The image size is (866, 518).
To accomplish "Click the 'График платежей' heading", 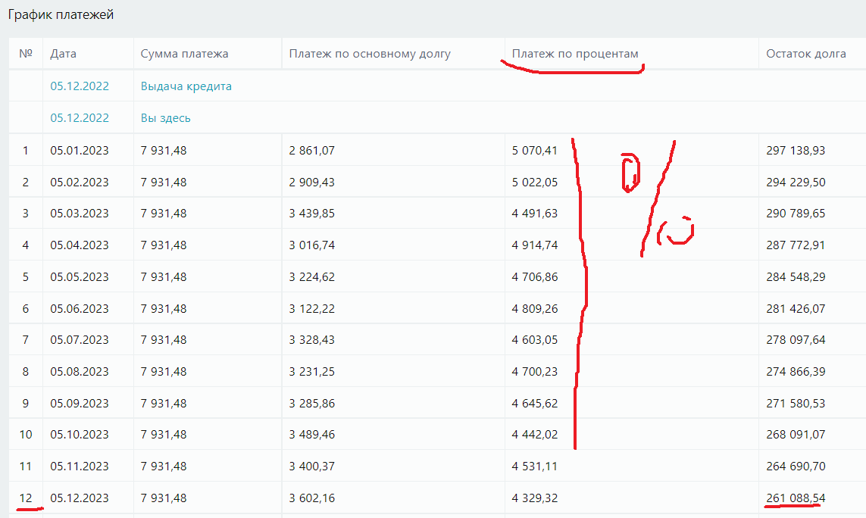I will tap(61, 14).
